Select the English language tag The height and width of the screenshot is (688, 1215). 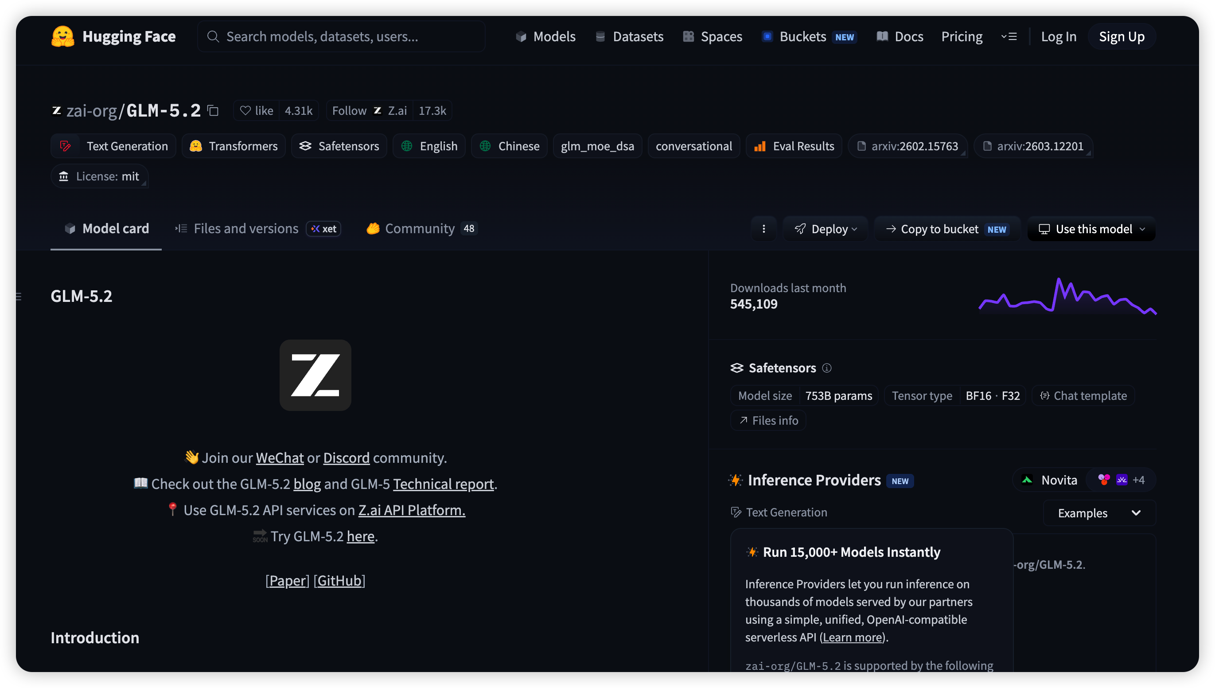coord(429,146)
